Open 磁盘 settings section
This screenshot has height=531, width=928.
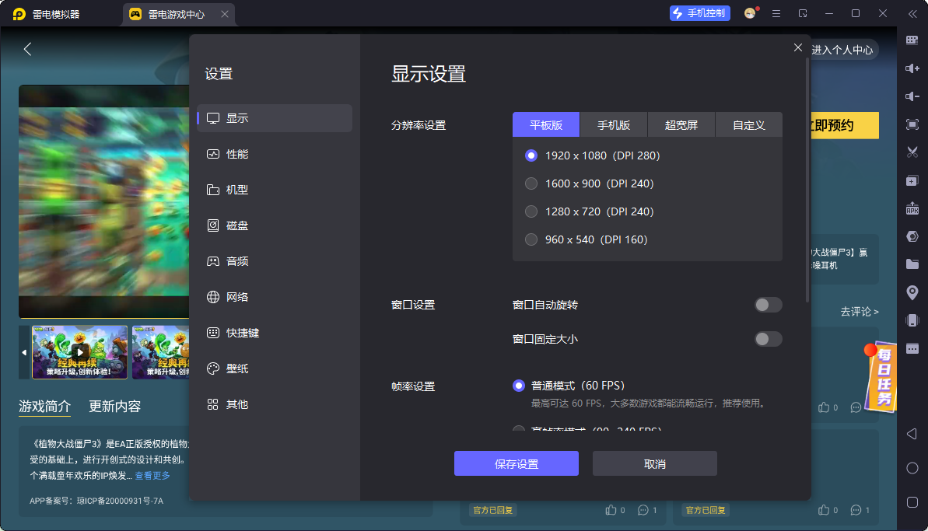(x=275, y=225)
